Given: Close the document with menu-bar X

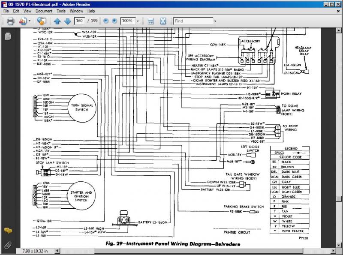Looking at the screenshot, I should pyautogui.click(x=338, y=11).
